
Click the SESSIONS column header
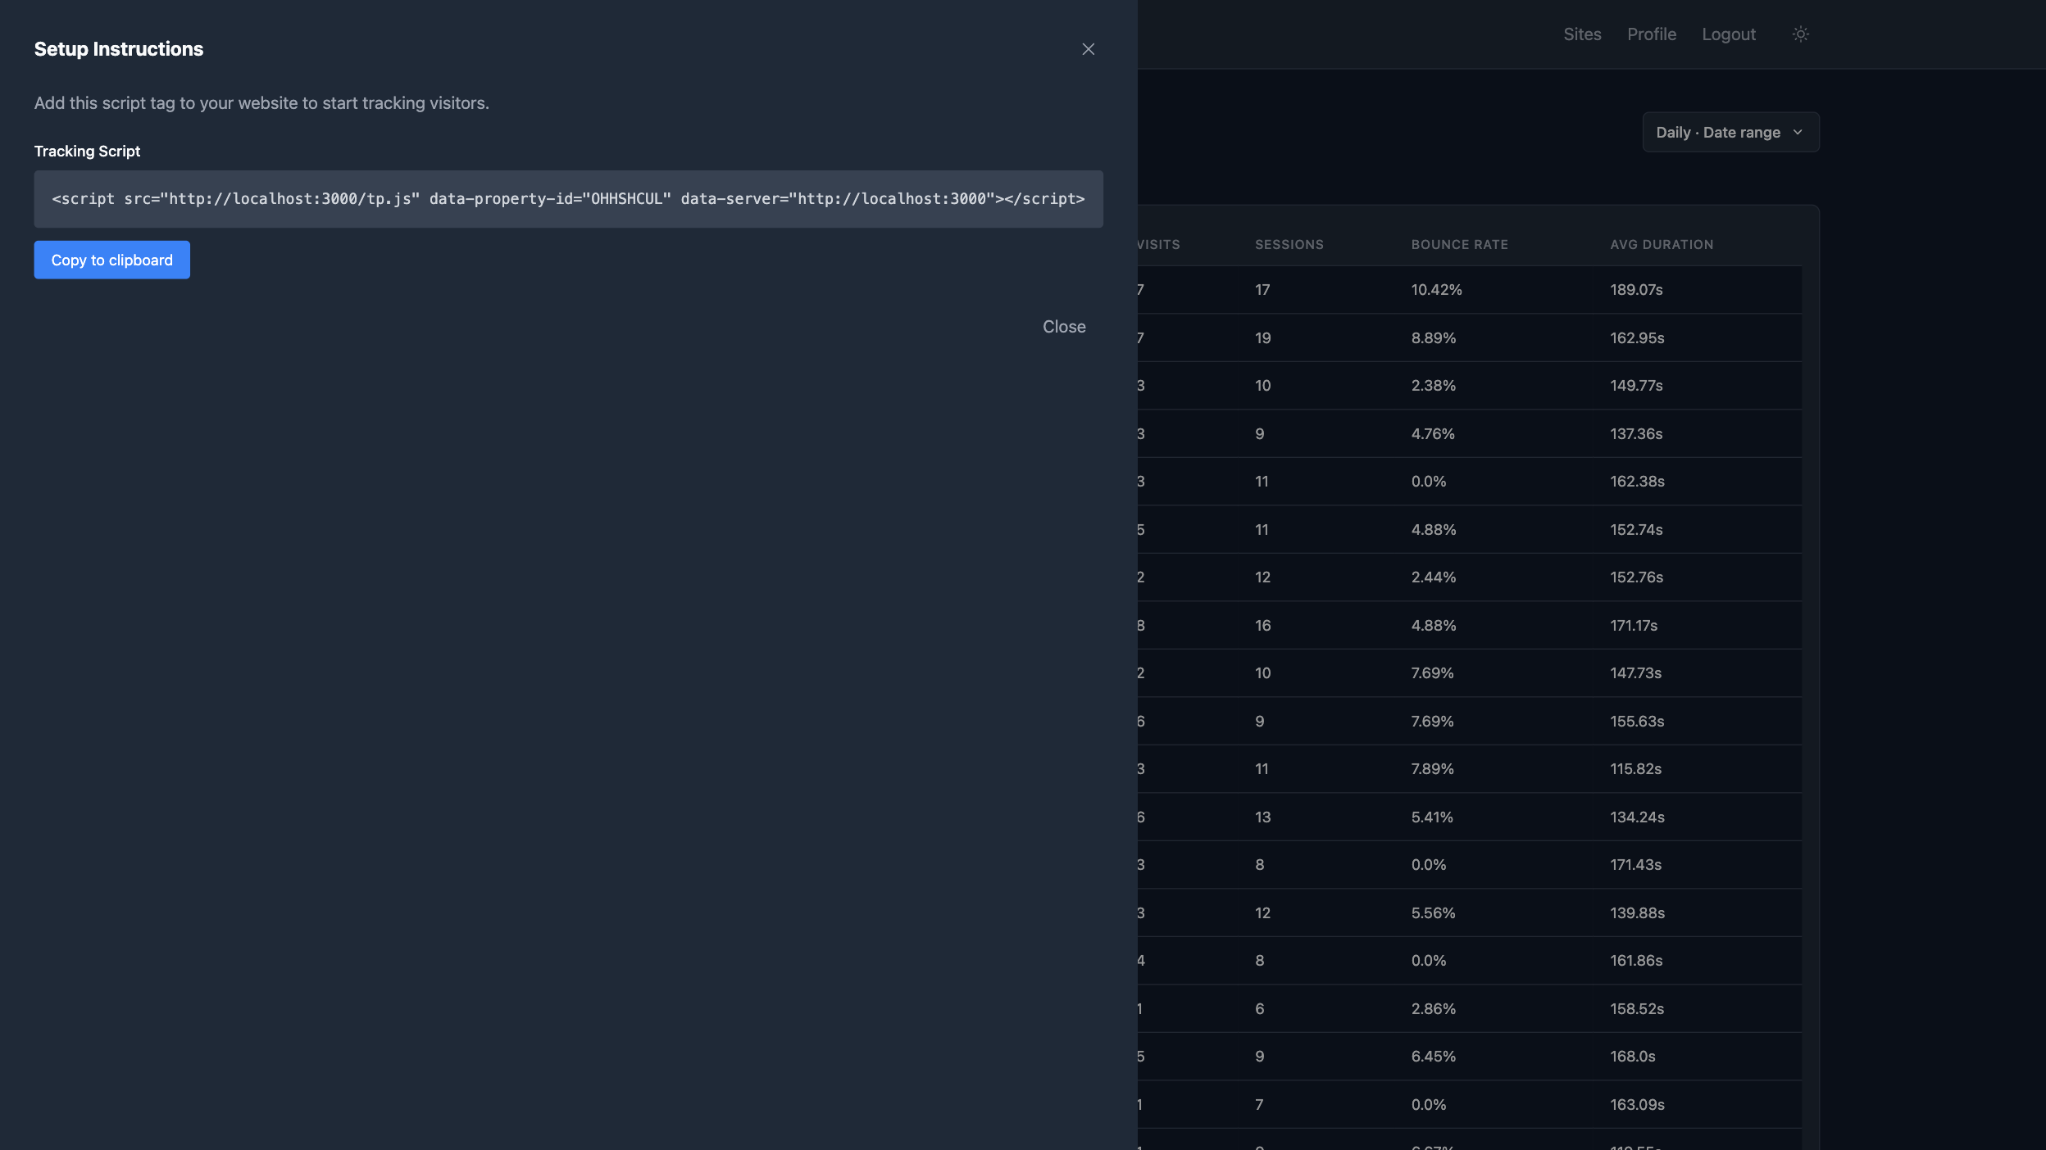tap(1289, 245)
